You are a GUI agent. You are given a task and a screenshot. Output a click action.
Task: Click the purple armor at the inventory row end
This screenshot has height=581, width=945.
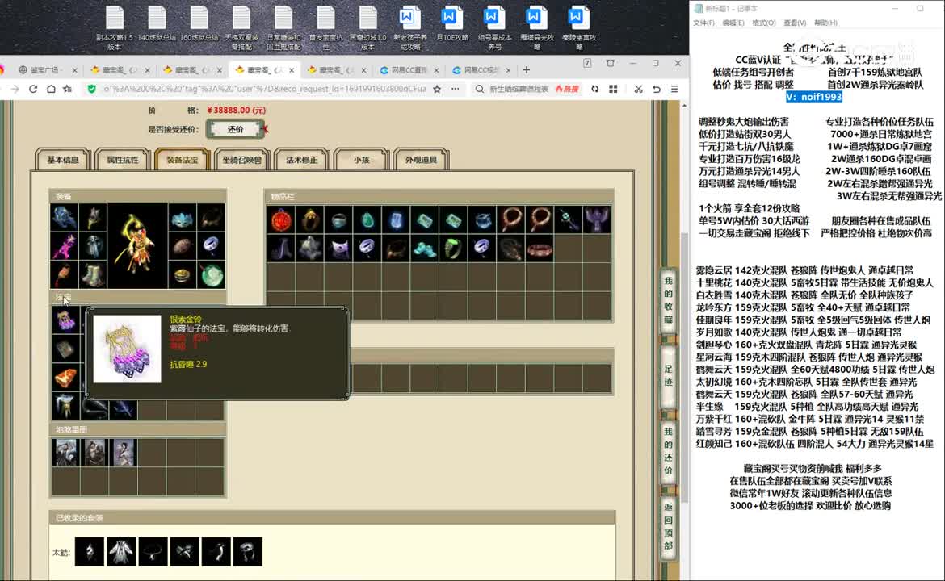click(x=598, y=219)
